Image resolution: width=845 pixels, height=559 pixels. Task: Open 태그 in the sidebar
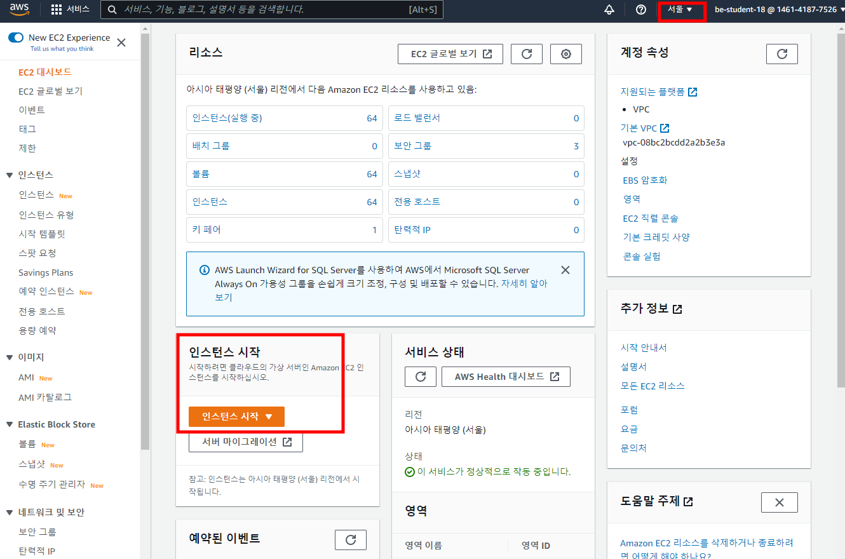point(27,129)
